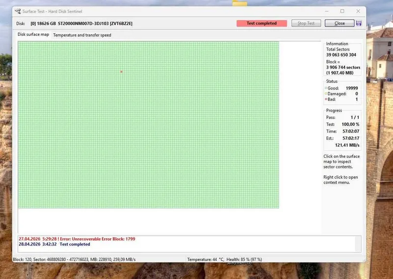Click the log panel vertical scrollbar

(358, 244)
